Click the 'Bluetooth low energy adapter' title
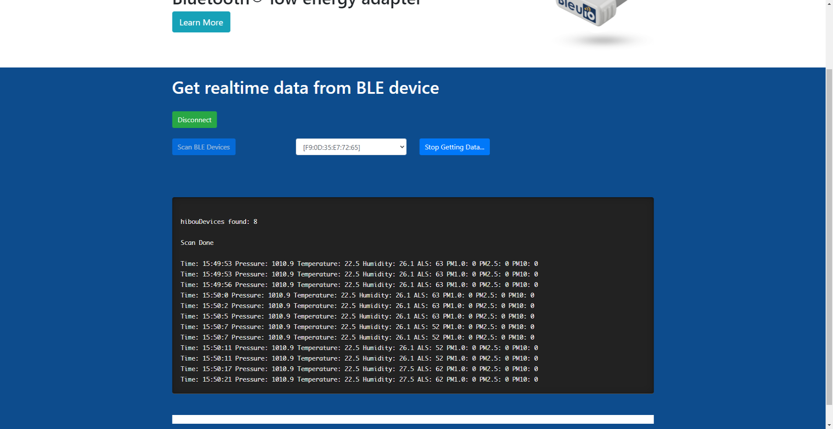The height and width of the screenshot is (429, 833). click(x=295, y=2)
